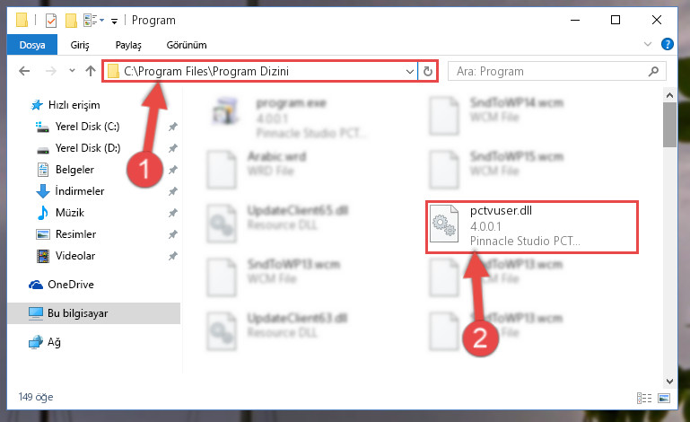
Task: Toggle pin next to Müzik
Action: pyautogui.click(x=173, y=213)
